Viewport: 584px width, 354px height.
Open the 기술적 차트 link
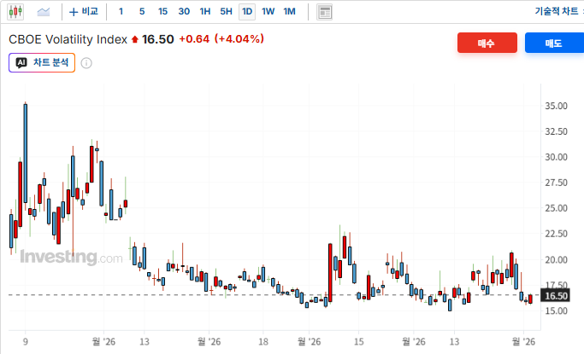point(557,11)
